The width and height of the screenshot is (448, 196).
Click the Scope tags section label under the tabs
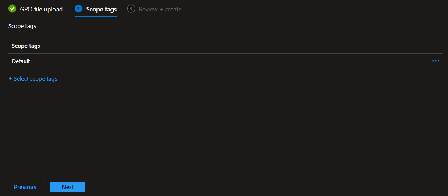pos(22,26)
